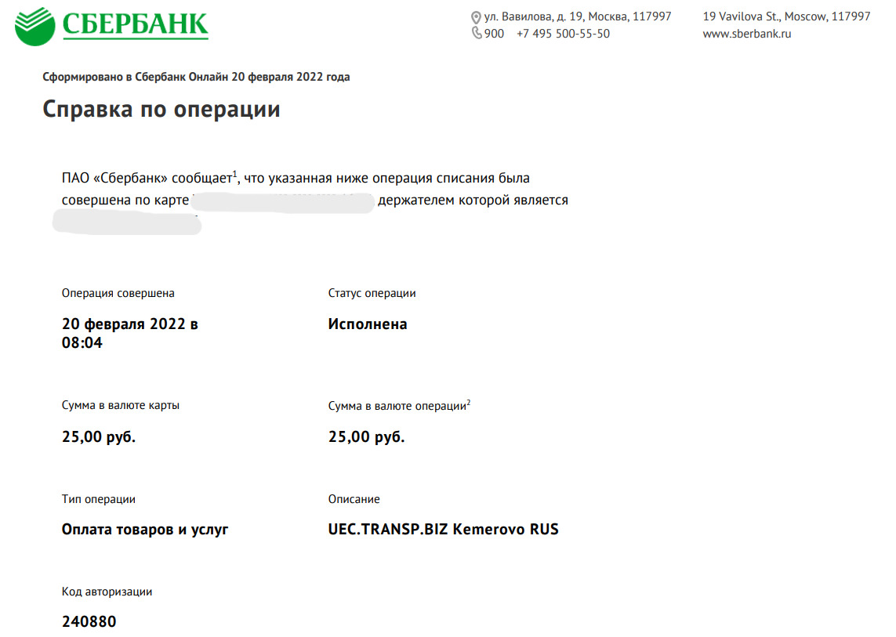The height and width of the screenshot is (637, 896).
Task: Click the www.sberbank.ru link
Action: coord(747,34)
